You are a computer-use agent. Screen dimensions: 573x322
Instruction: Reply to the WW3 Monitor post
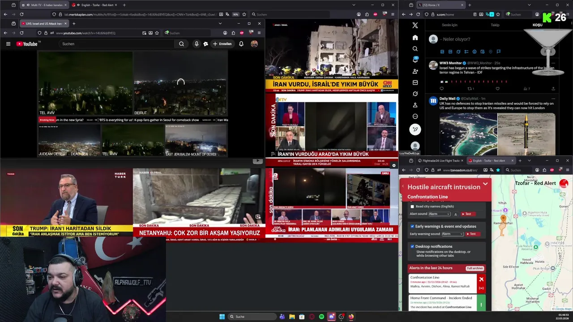pyautogui.click(x=442, y=89)
